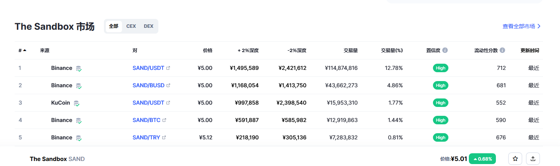Click info icon next to 流动性分数 header
Screen dimensions: 560x166
[502, 50]
